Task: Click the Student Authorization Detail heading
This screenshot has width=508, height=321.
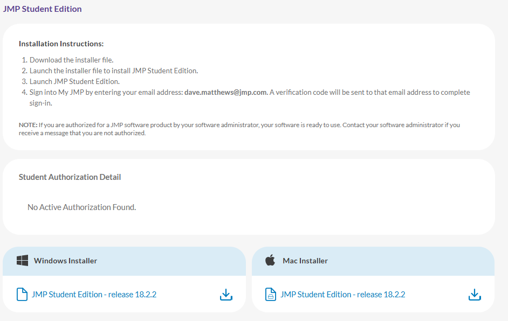Action: point(70,177)
